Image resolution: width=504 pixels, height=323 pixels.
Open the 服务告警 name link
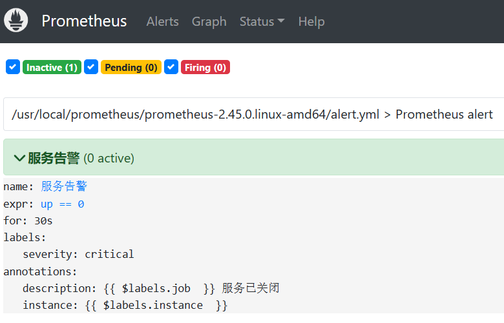click(x=64, y=186)
